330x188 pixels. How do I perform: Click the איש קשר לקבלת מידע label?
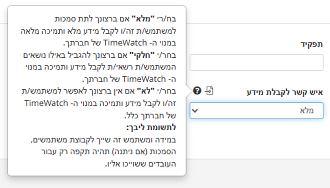[x=285, y=93]
